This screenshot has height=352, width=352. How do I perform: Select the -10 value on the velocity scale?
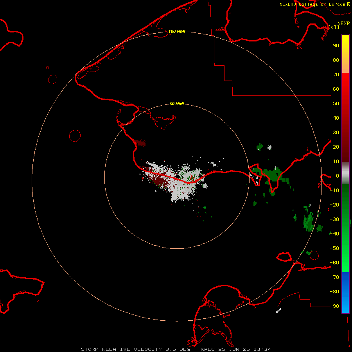click(x=334, y=190)
